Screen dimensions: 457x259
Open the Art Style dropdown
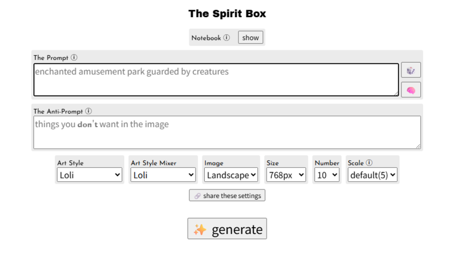tap(90, 175)
